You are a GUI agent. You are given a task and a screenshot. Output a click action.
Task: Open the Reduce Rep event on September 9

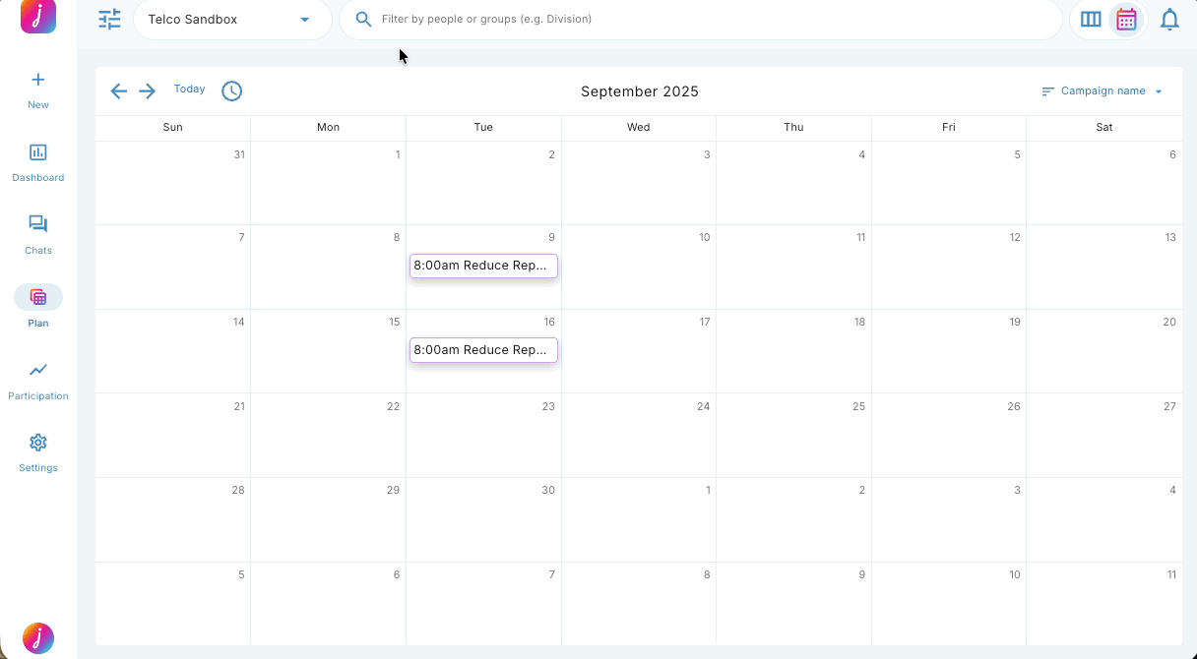[x=483, y=266]
